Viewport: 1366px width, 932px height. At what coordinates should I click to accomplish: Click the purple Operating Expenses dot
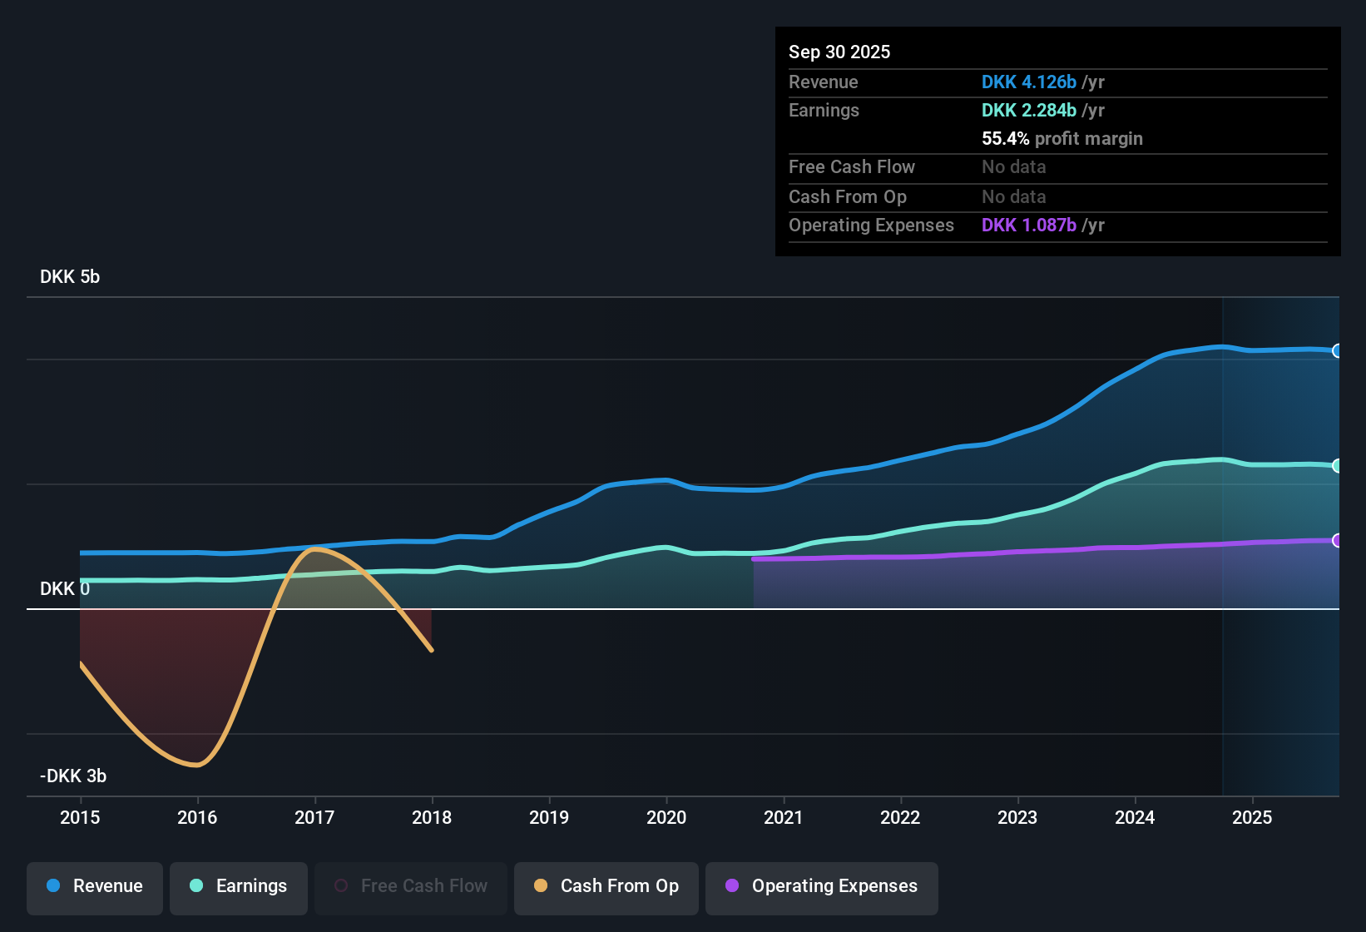(732, 886)
